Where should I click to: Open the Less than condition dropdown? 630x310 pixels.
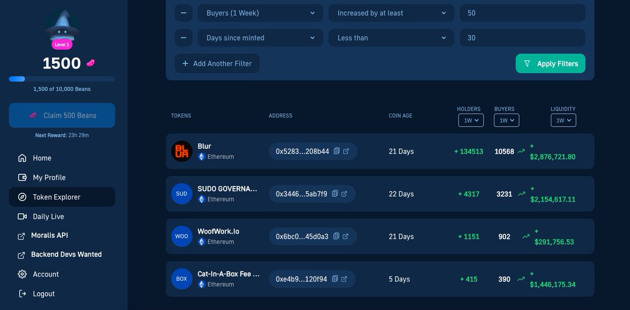[392, 38]
